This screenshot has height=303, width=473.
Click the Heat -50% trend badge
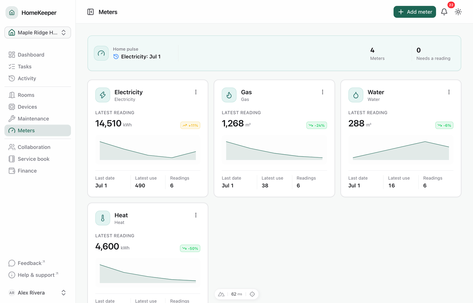click(190, 248)
